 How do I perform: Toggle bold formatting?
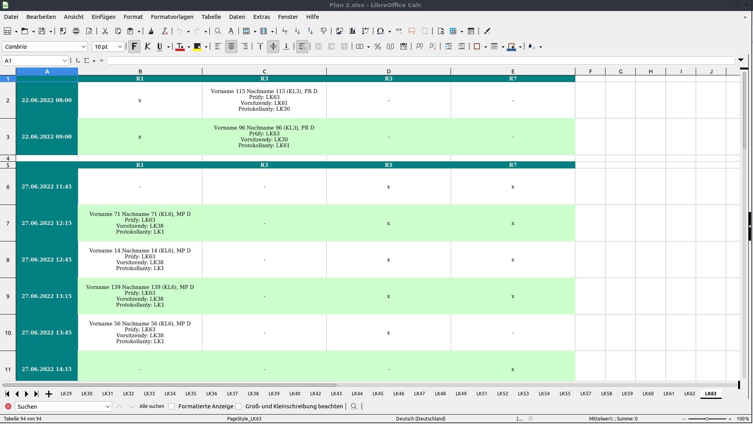[134, 46]
